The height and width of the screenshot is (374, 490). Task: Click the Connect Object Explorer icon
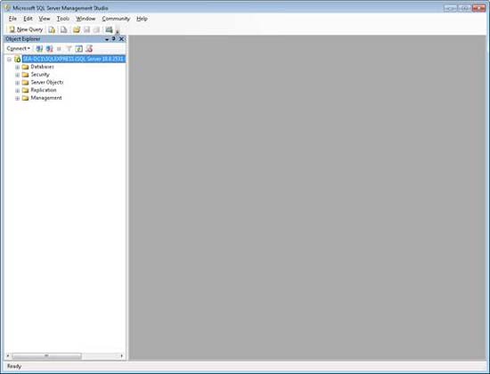[39, 48]
